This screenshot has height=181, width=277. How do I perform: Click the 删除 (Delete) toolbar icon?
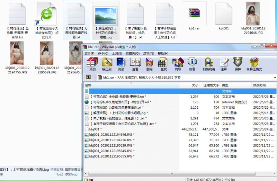[x=149, y=64]
